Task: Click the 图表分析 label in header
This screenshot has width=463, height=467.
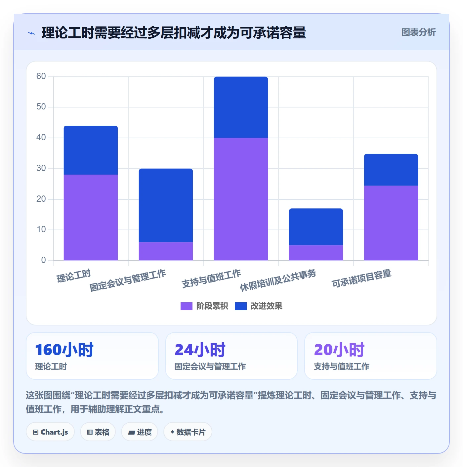Action: click(x=418, y=32)
